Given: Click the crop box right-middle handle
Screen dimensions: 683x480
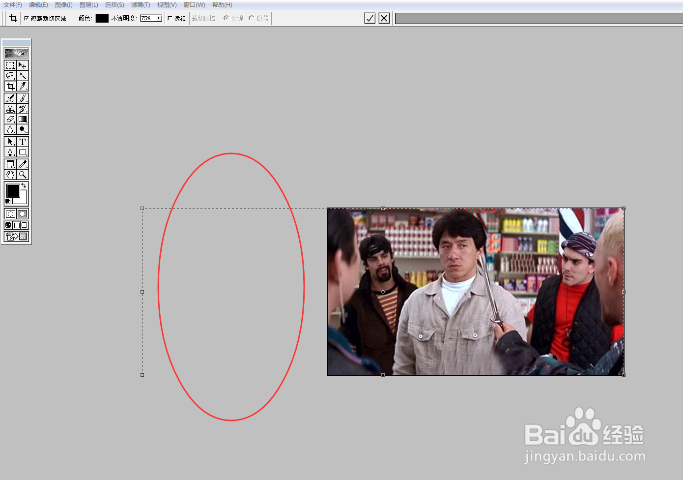Looking at the screenshot, I should tap(624, 292).
